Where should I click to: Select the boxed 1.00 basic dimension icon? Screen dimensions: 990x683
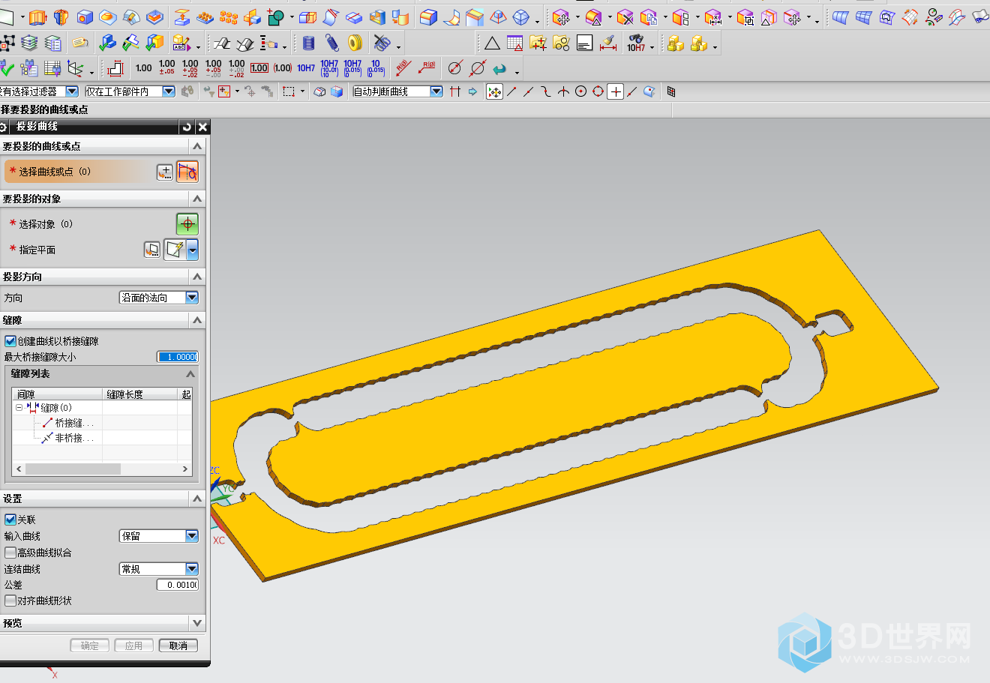tap(259, 68)
